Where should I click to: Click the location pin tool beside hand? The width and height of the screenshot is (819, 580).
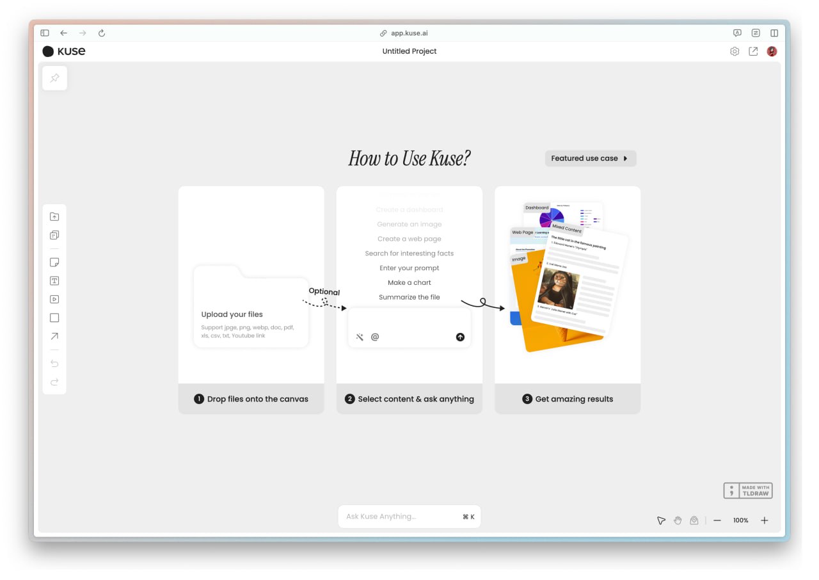pos(694,520)
